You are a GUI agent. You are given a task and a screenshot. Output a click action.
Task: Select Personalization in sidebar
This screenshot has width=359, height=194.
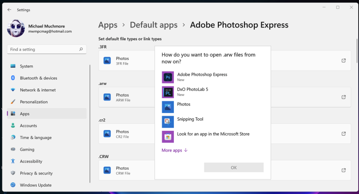(x=47, y=102)
